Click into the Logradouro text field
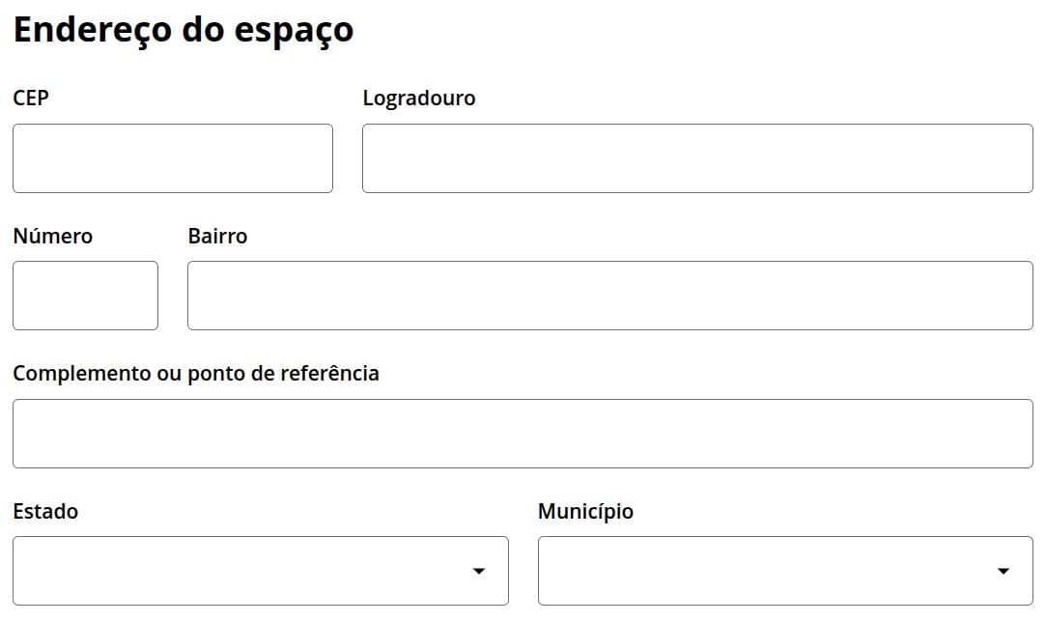This screenshot has width=1046, height=622. coord(697,158)
